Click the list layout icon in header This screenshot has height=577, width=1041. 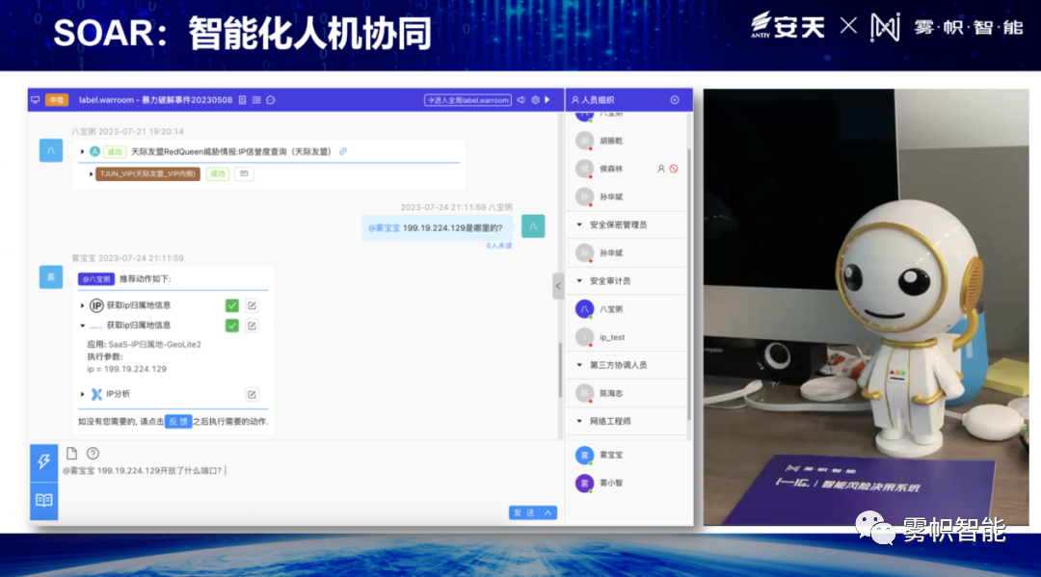pos(256,100)
